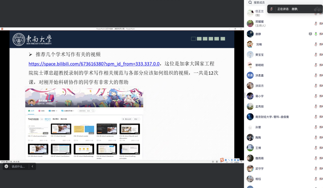Click Sogou voice input microphone icon

coord(232,160)
